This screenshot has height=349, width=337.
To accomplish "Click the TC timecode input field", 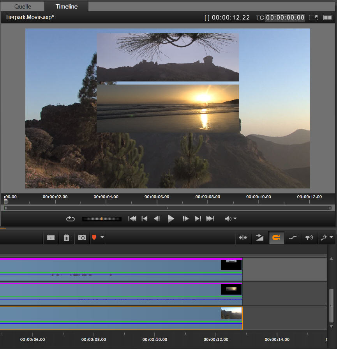I will click(x=285, y=18).
